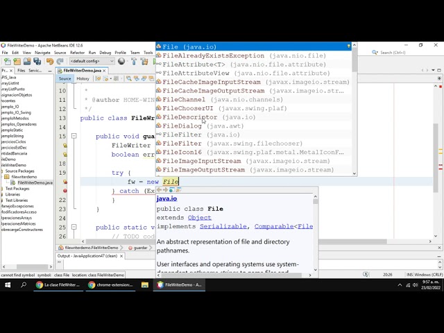Select the File (java.io) completion item
This screenshot has height=333, width=444.
[254, 46]
